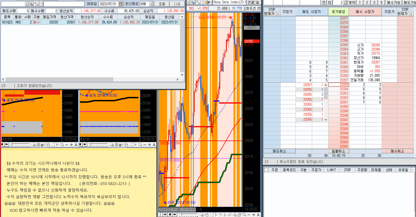The image size is (416, 217).
Task: Click the speaker sound icon in the chart toolbar
Action: (x=207, y=2)
